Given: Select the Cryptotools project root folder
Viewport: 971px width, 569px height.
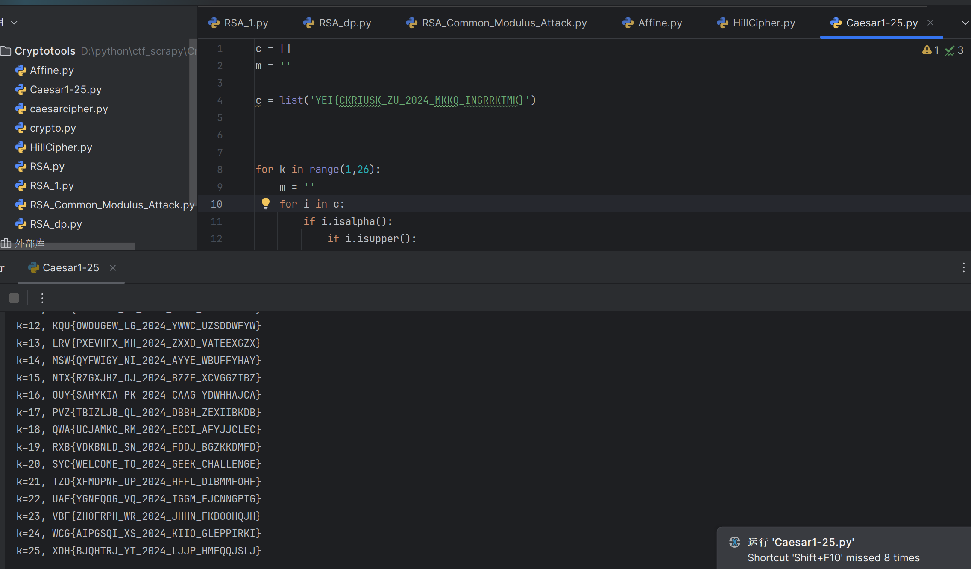Looking at the screenshot, I should [x=45, y=51].
